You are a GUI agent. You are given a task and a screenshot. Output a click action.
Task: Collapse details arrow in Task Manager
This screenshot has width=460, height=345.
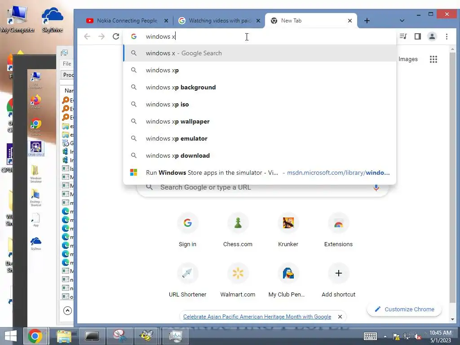(67, 310)
